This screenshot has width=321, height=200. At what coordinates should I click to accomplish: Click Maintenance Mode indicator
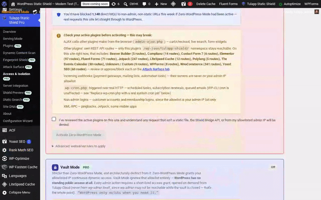(15, 12)
